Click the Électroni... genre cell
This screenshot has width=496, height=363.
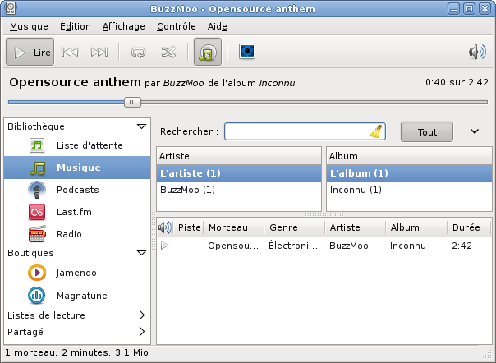pos(293,246)
